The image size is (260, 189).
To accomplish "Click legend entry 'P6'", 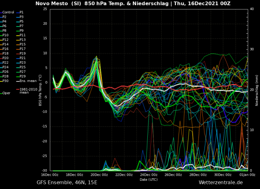I will tap(3, 26).
